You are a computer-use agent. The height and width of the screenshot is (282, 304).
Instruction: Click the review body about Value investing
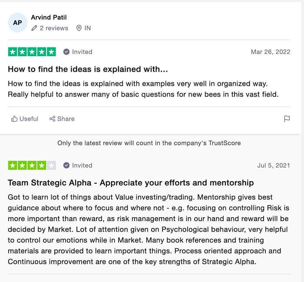(x=148, y=229)
